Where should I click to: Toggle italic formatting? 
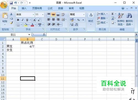point(23,20)
